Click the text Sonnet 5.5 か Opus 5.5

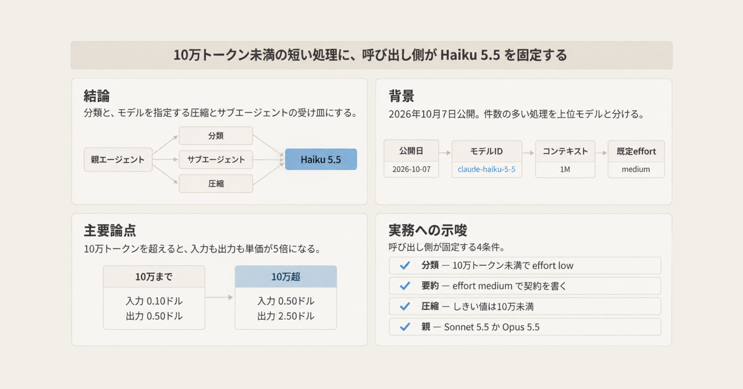pos(492,327)
